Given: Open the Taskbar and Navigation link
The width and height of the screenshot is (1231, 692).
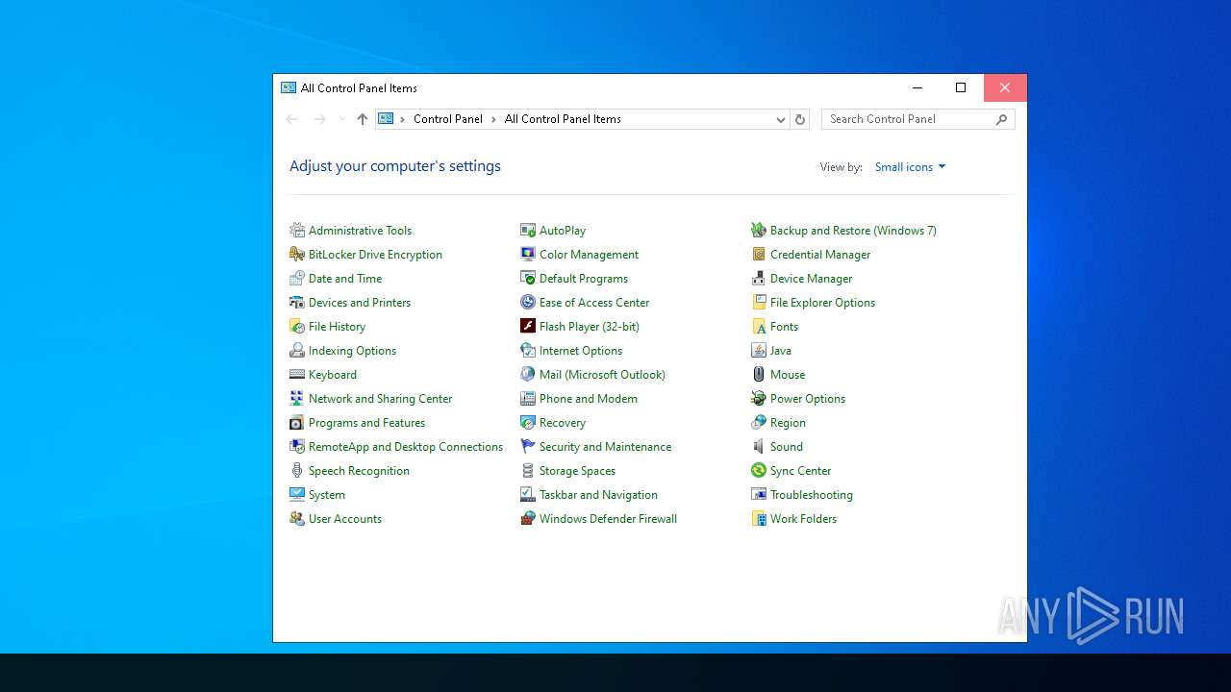Looking at the screenshot, I should coord(598,495).
